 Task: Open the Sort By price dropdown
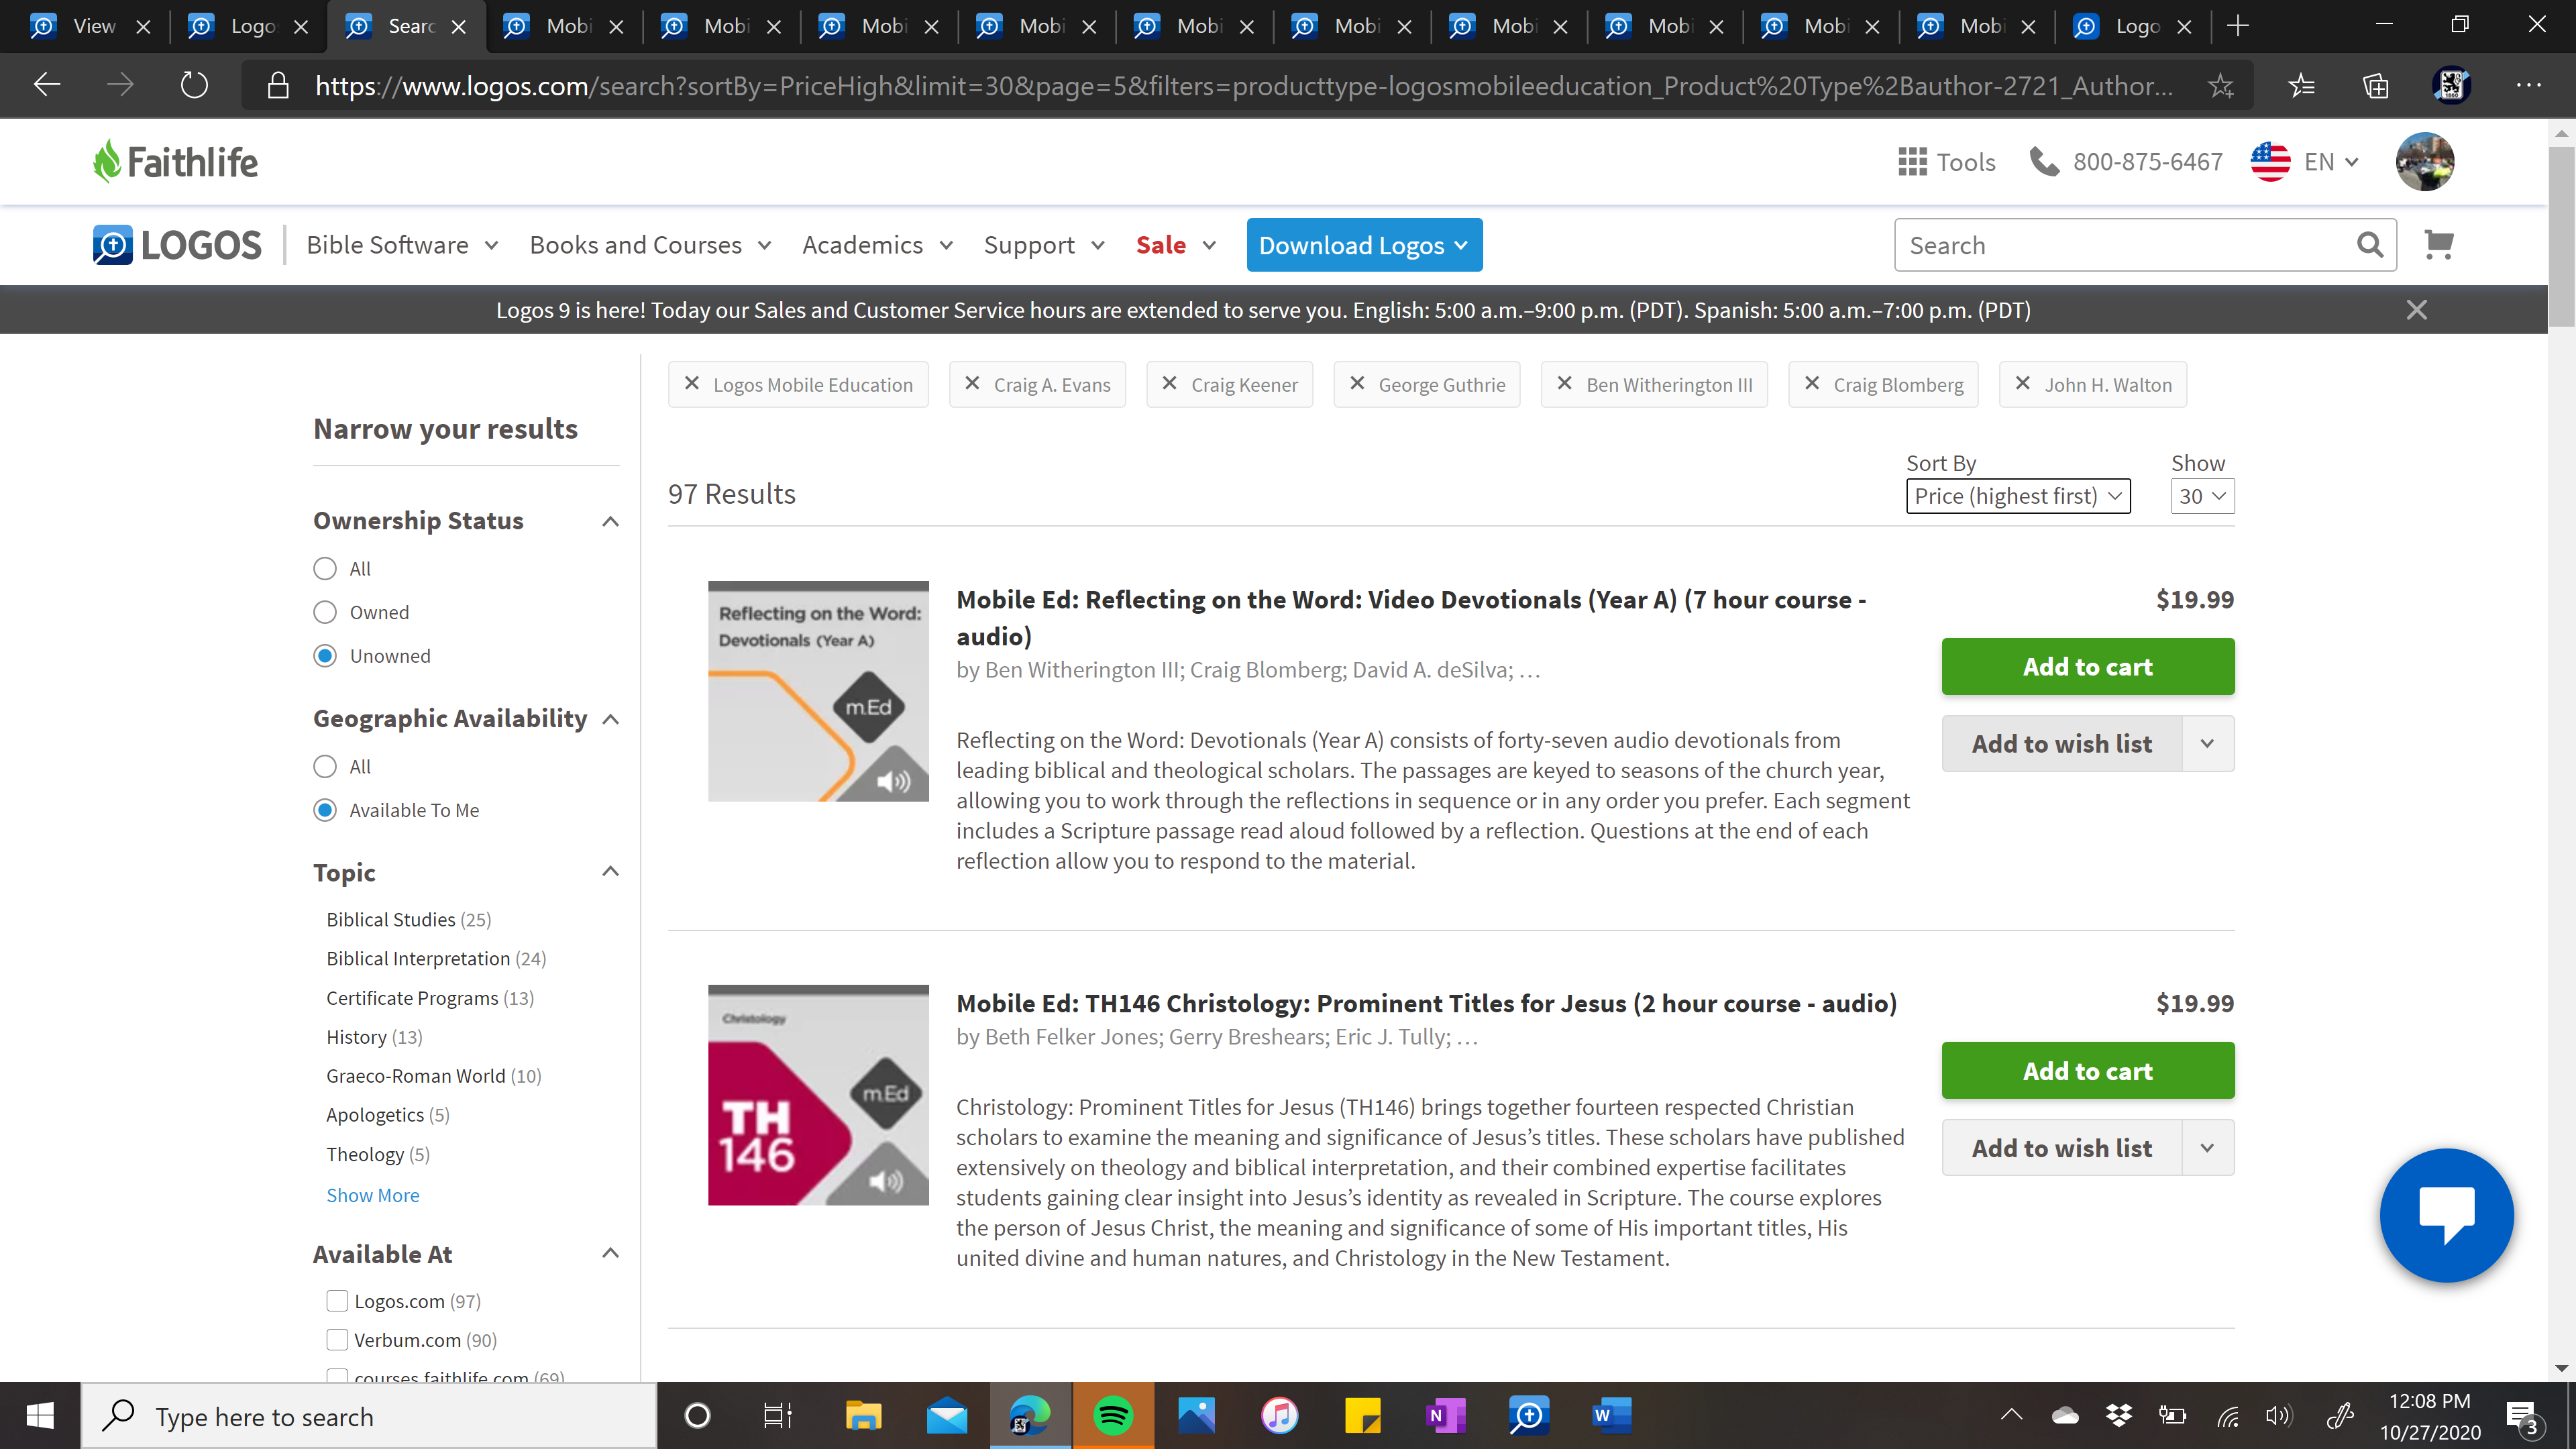(2017, 496)
